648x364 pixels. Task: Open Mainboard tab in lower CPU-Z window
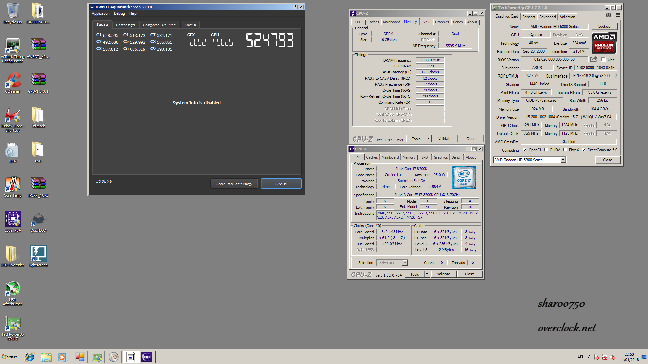(390, 157)
